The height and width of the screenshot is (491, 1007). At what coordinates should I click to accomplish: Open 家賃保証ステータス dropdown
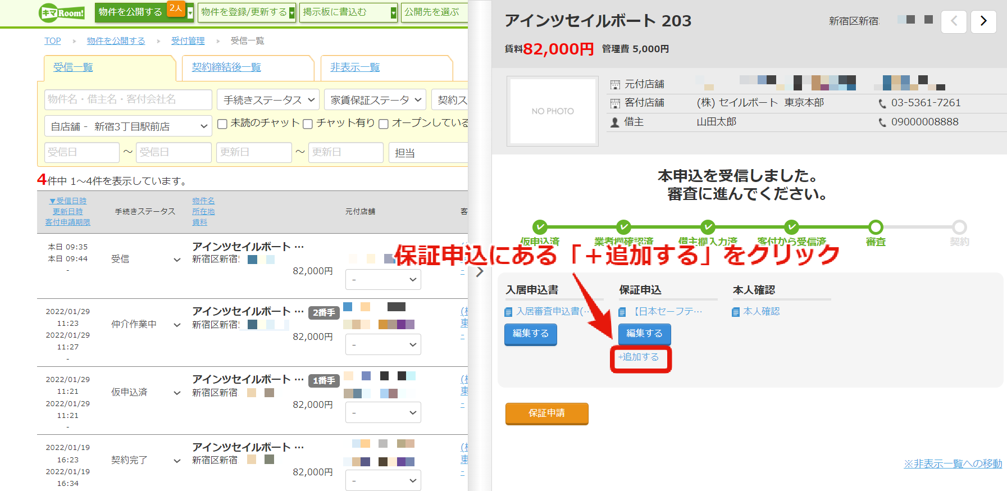[375, 100]
